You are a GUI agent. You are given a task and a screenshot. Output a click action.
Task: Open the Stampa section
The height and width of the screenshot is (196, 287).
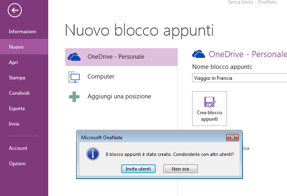coord(17,78)
